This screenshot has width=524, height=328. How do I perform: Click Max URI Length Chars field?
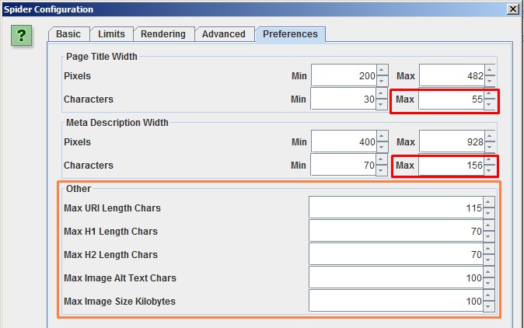(x=396, y=208)
